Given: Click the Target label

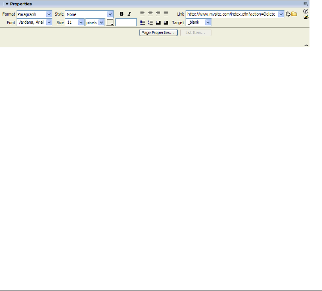Looking at the screenshot, I should (178, 23).
